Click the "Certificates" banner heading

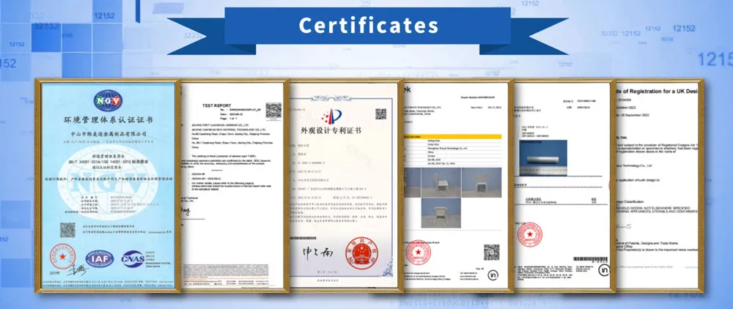pyautogui.click(x=366, y=24)
